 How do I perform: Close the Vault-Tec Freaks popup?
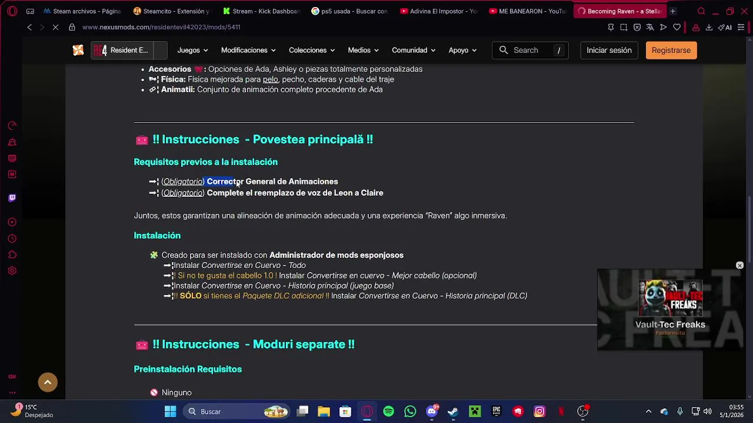pyautogui.click(x=739, y=266)
